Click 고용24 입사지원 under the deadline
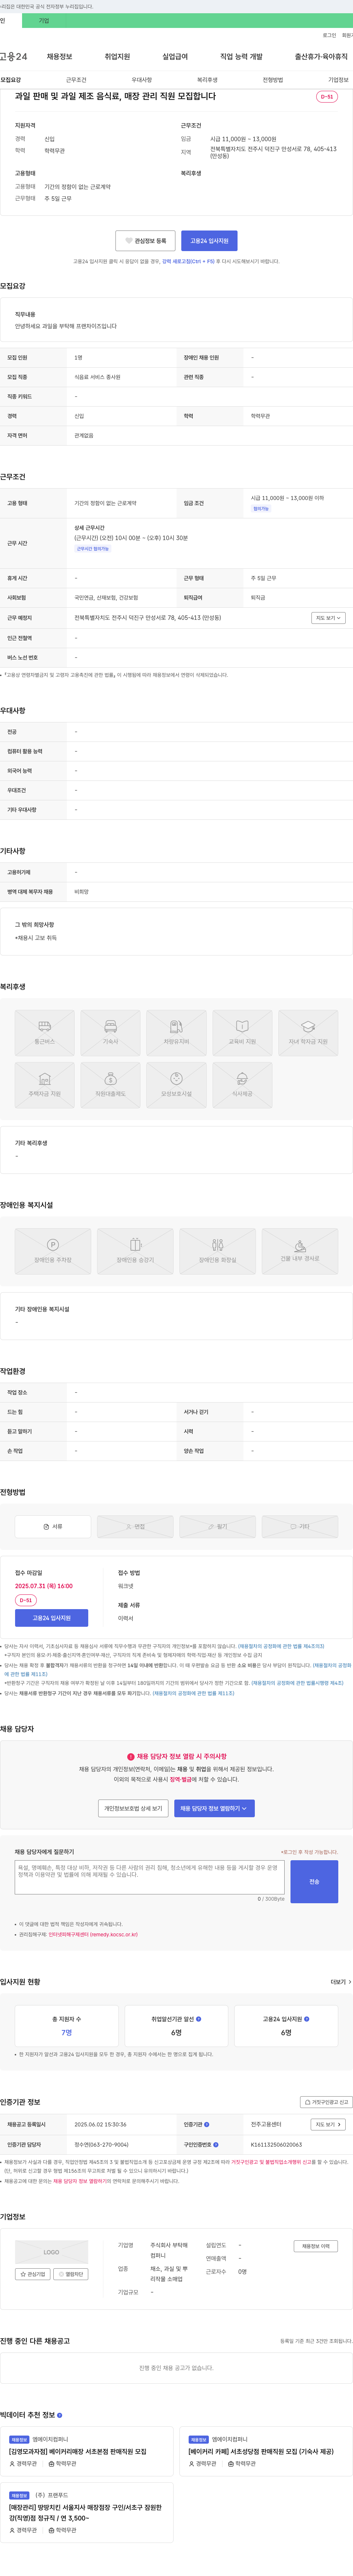Image resolution: width=353 pixels, height=2576 pixels. coord(51,1618)
